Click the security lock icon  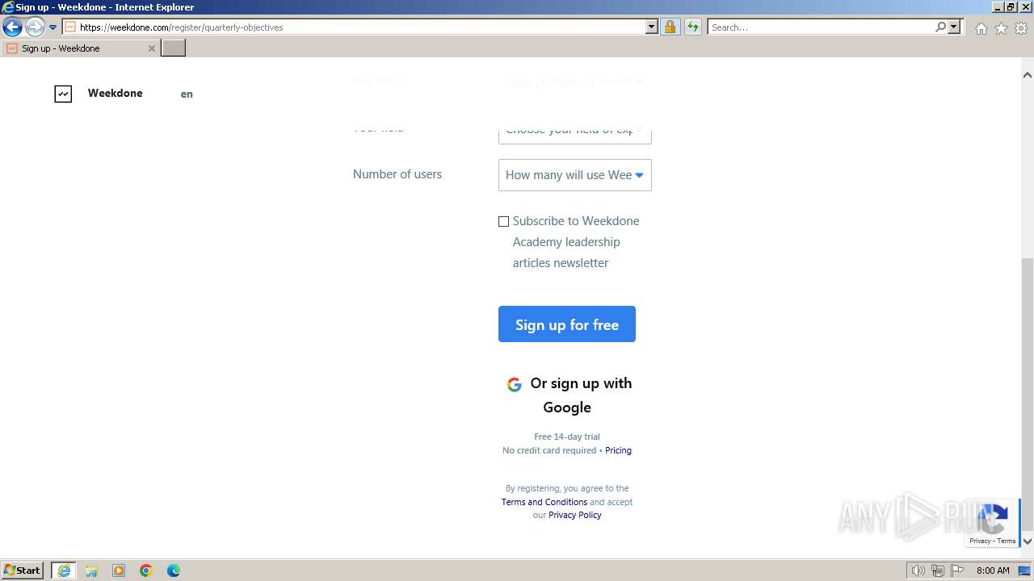point(670,27)
